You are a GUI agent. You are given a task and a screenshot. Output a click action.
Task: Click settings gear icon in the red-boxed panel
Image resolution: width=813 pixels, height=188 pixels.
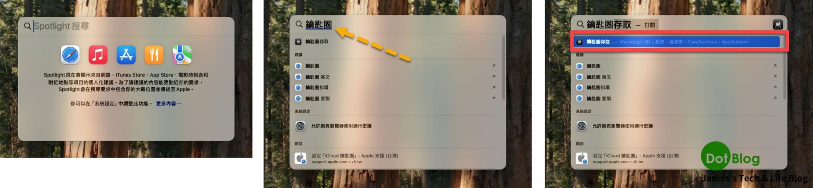pos(582,126)
